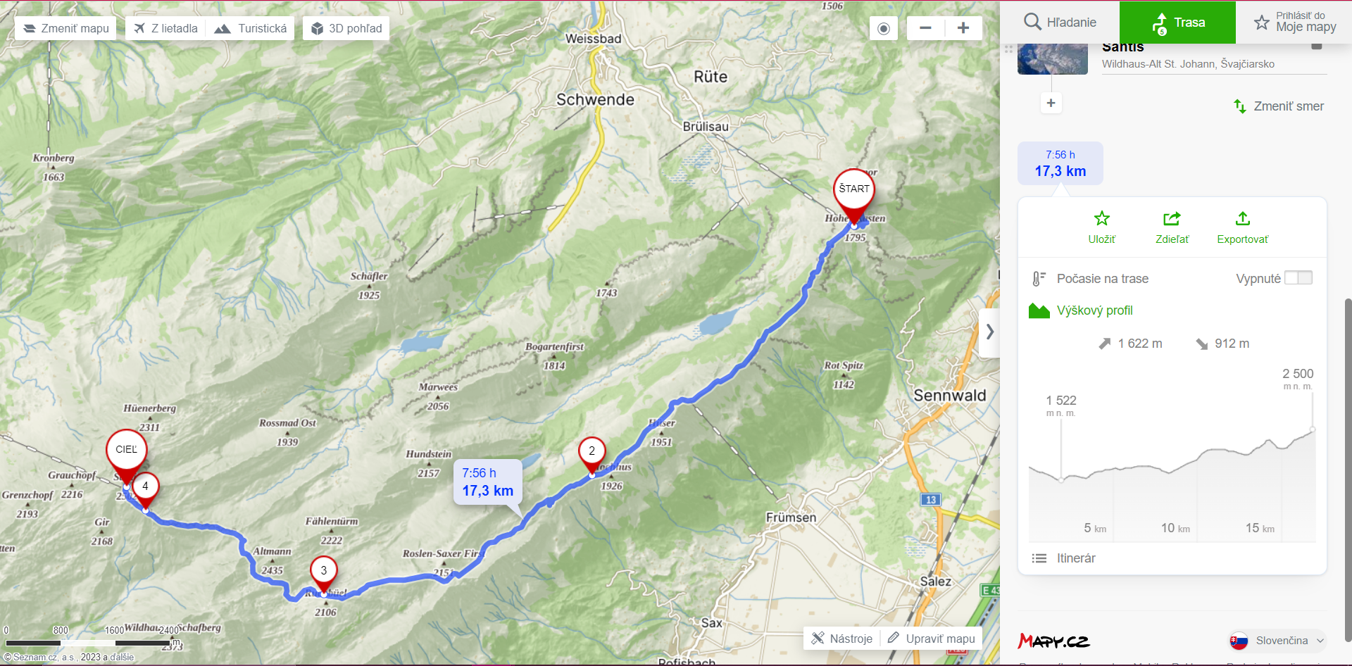This screenshot has height=666, width=1352.
Task: Click Upraviť mapu button
Action: tap(931, 639)
